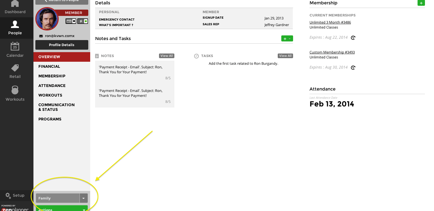Click Ron's profile photo
Image resolution: width=434 pixels, height=211 pixels.
(x=47, y=19)
